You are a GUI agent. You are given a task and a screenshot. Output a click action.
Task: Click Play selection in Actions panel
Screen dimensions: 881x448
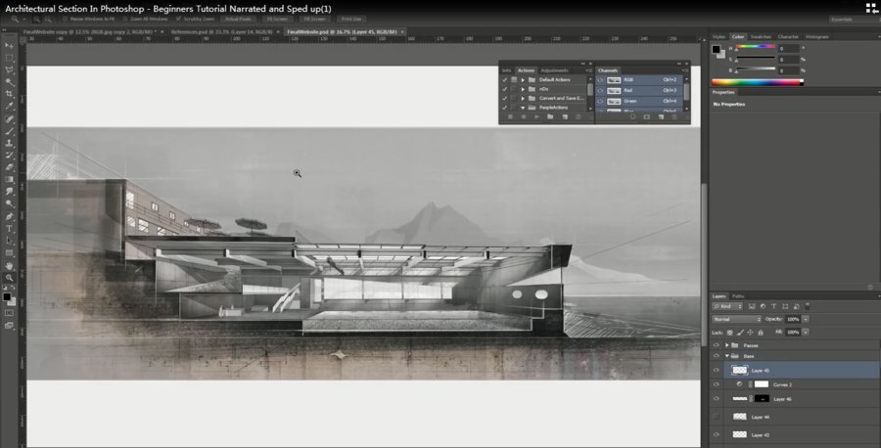tap(536, 116)
